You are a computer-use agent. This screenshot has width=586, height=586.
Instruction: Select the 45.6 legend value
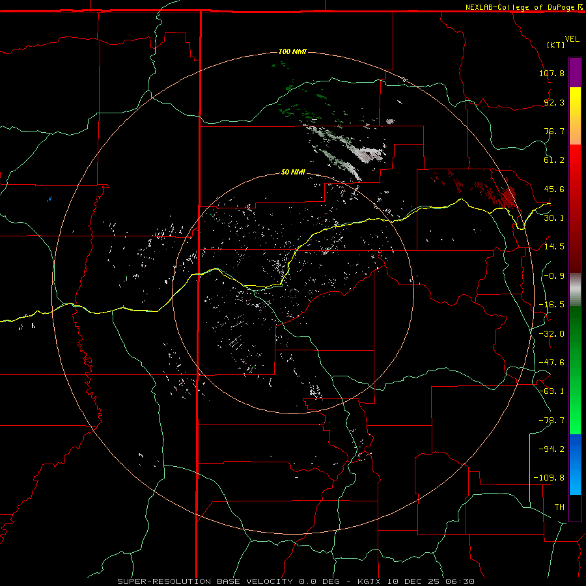[554, 189]
